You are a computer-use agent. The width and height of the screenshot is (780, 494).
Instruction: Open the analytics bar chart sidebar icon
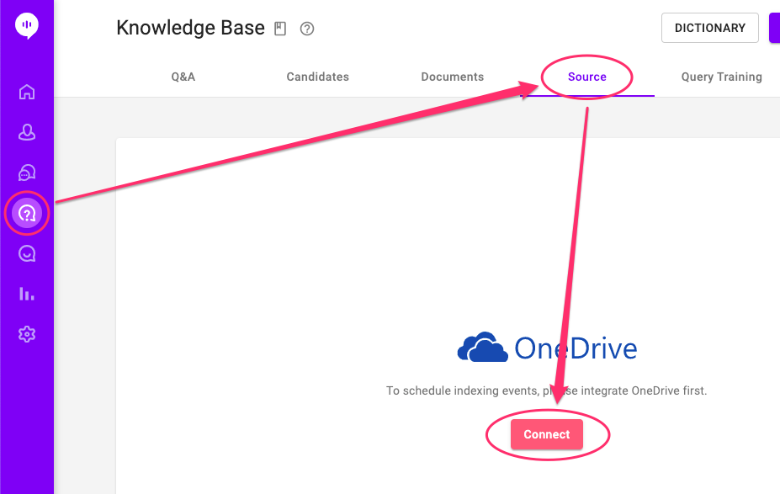[x=27, y=294]
